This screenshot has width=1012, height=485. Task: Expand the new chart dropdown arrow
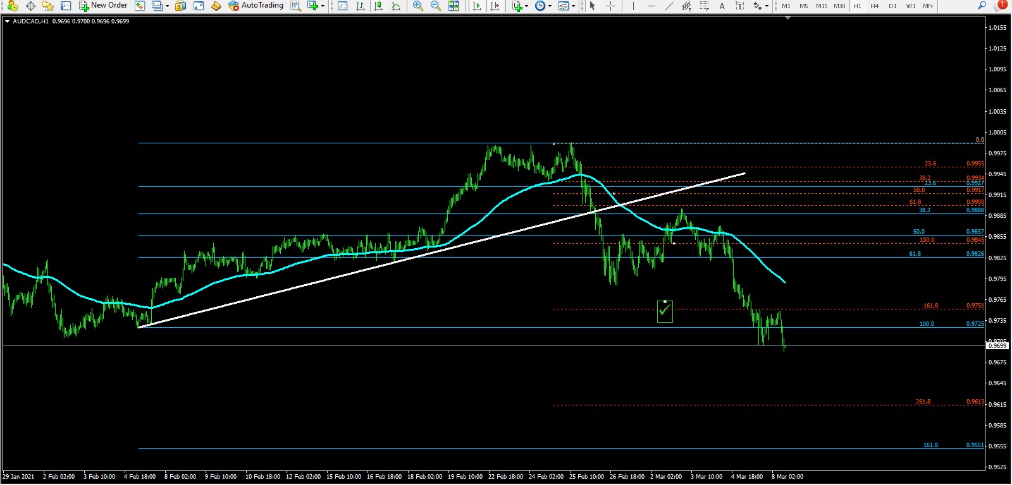pos(323,6)
